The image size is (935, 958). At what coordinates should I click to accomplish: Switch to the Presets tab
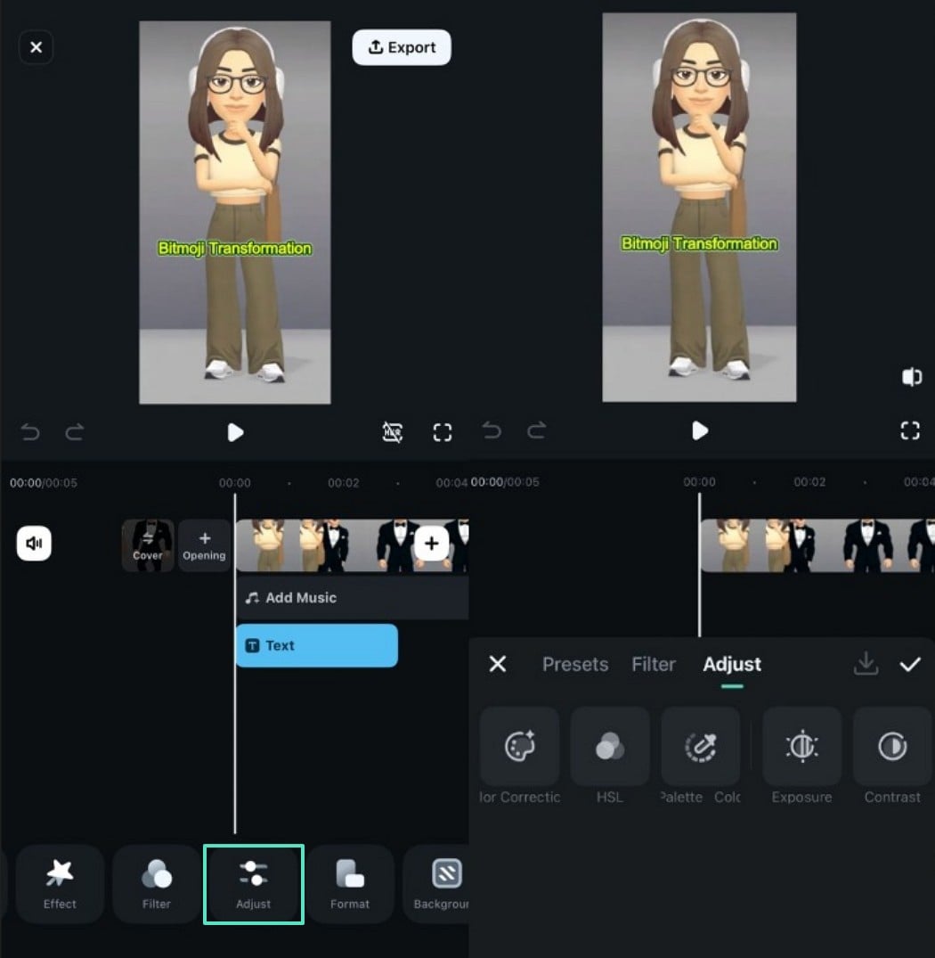[x=575, y=664]
